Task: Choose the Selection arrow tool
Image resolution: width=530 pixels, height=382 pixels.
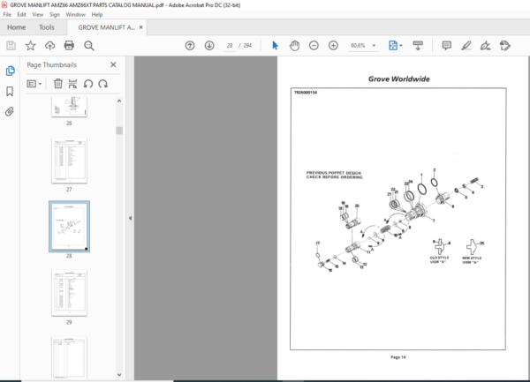Action: click(x=275, y=46)
